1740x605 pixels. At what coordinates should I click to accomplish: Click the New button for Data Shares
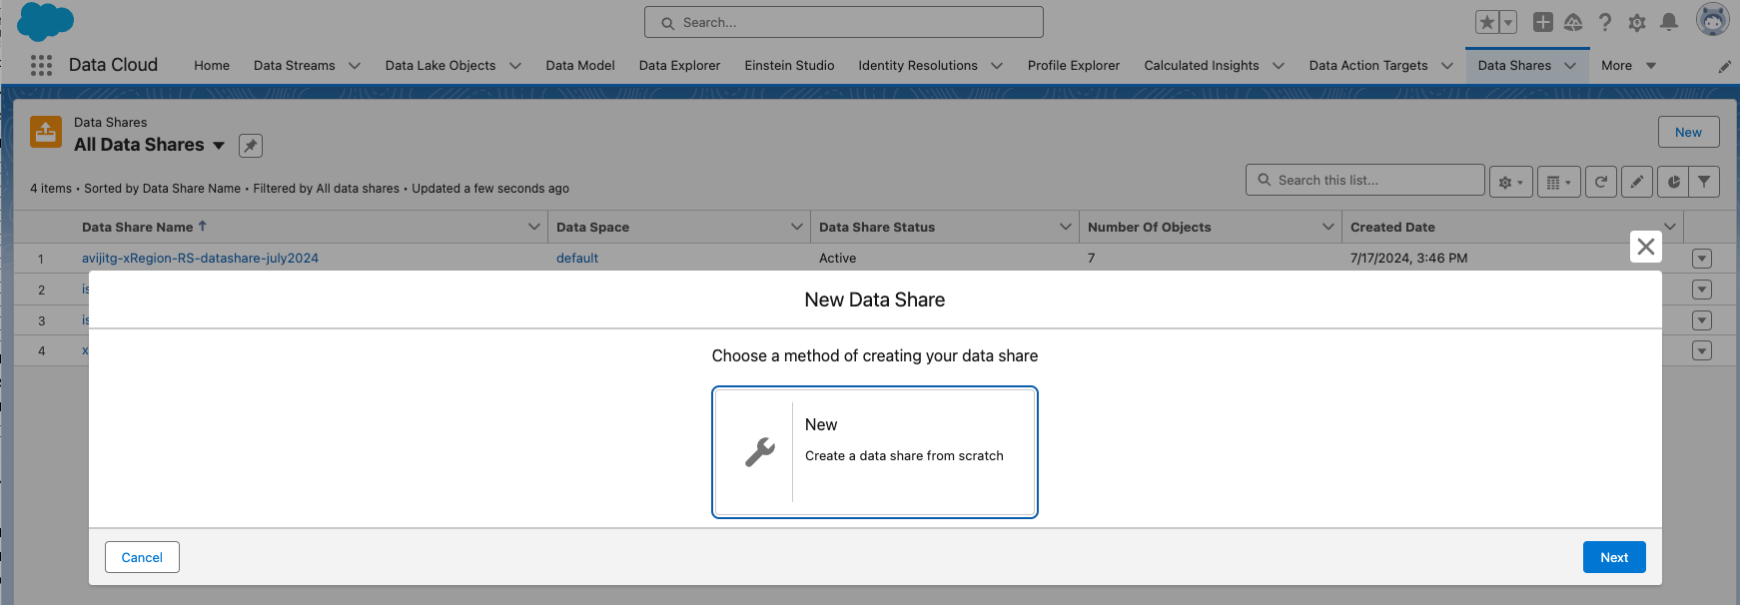pos(1688,132)
